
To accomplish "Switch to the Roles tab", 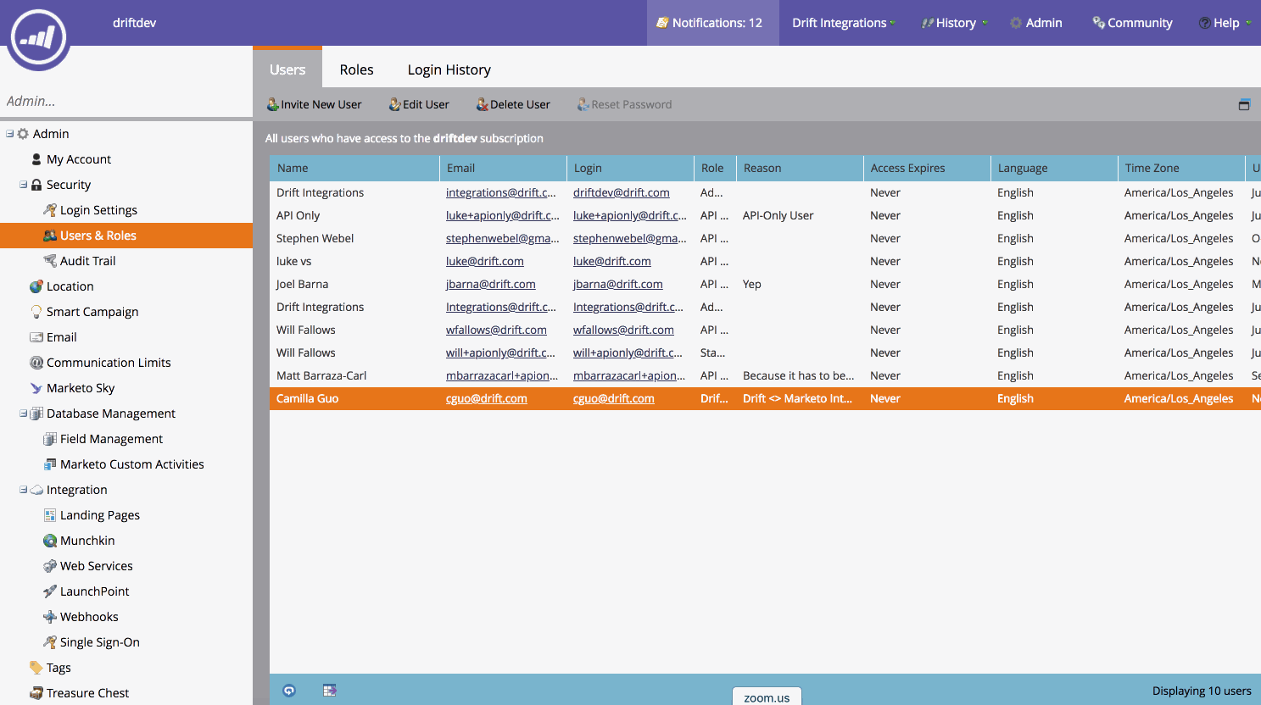I will (x=356, y=69).
